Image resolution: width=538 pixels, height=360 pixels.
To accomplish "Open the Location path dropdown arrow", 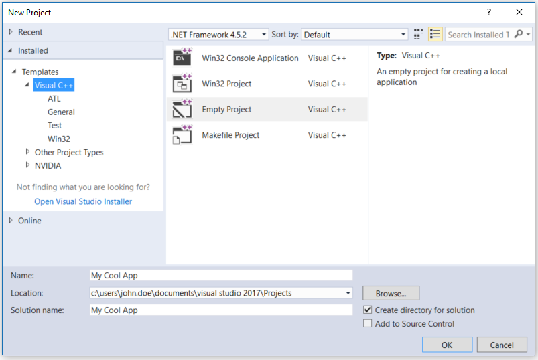I will tap(348, 293).
